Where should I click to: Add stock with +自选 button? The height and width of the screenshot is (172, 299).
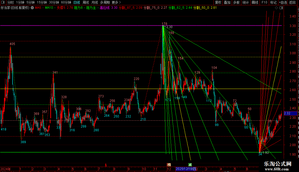pyautogui.click(x=283, y=2)
